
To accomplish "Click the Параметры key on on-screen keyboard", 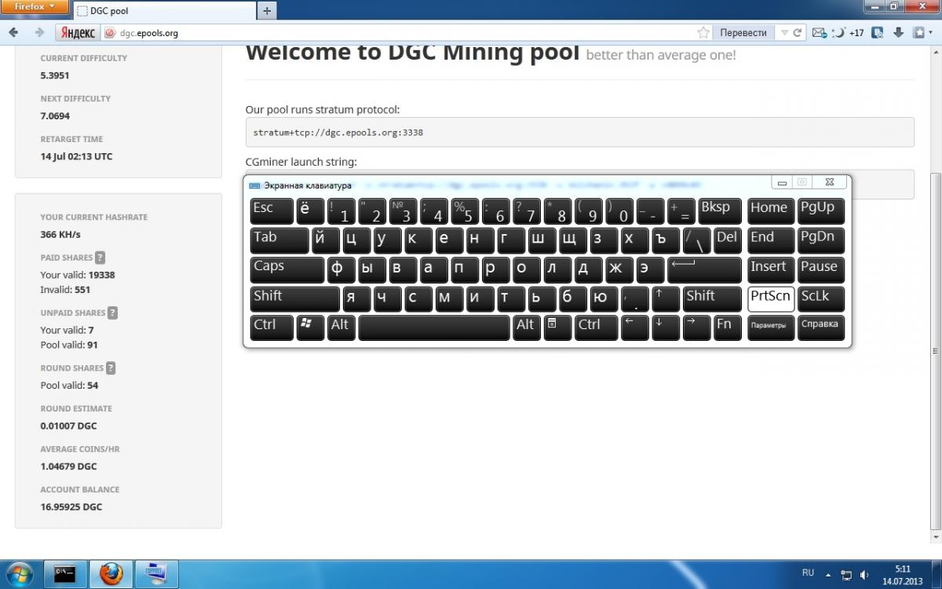I will click(771, 327).
